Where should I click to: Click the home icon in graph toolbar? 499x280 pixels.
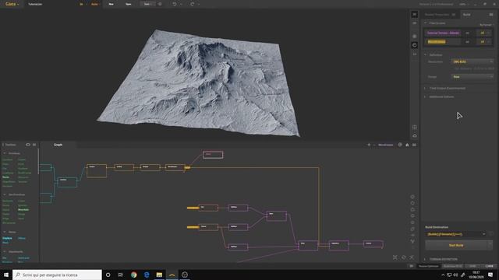(x=407, y=145)
